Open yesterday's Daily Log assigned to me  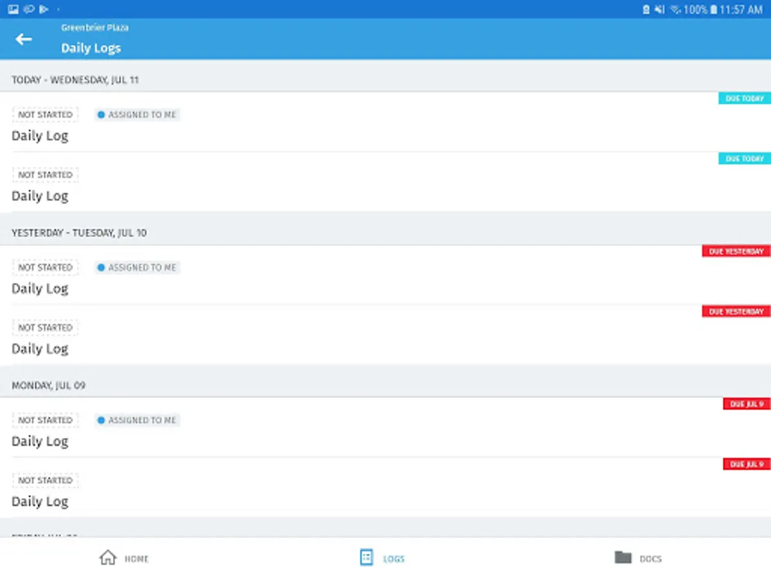(x=385, y=275)
